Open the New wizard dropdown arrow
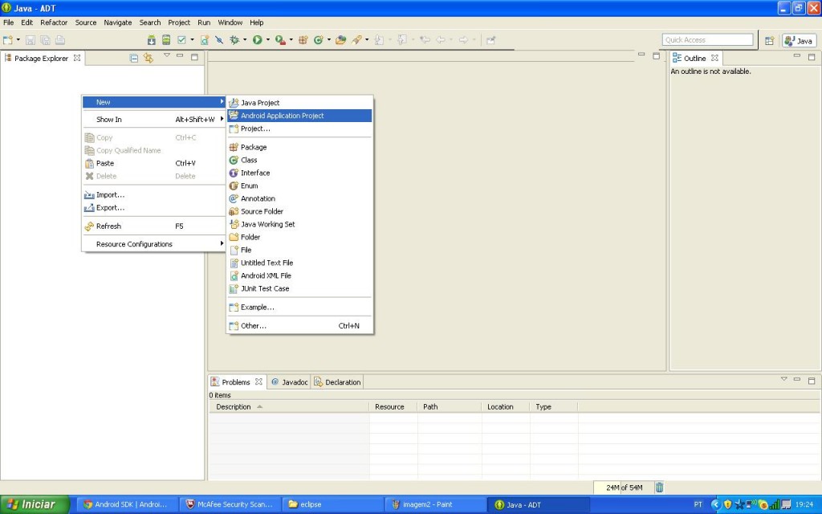Viewport: 822px width, 514px height. click(x=18, y=40)
